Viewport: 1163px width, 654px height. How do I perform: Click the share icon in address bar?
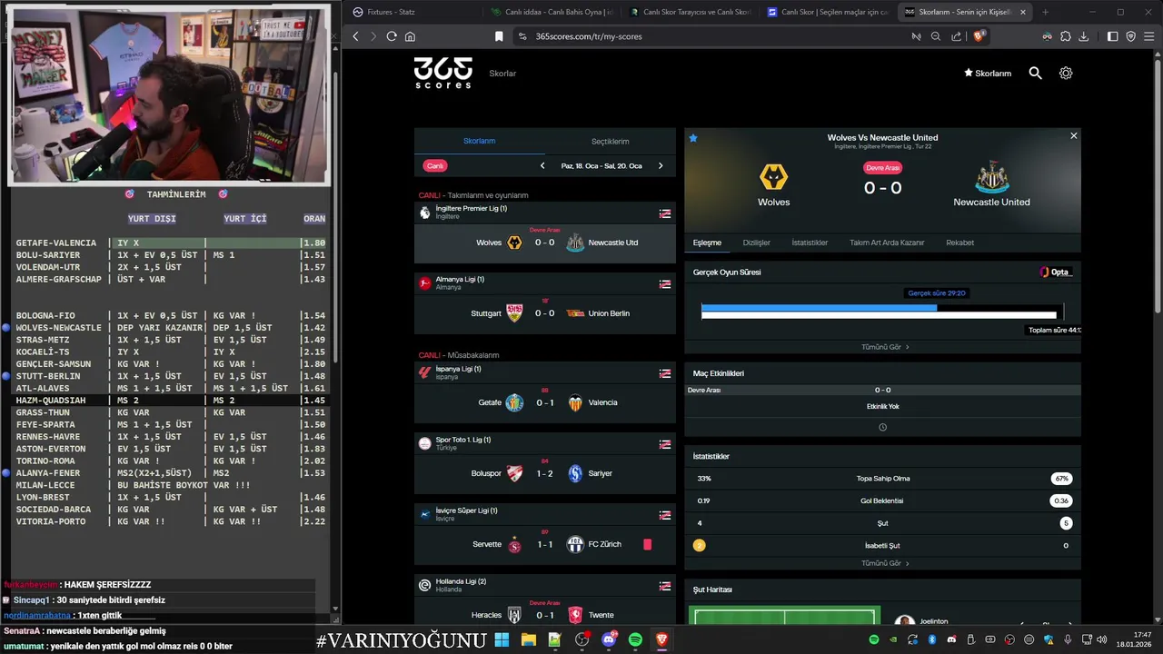click(x=956, y=36)
